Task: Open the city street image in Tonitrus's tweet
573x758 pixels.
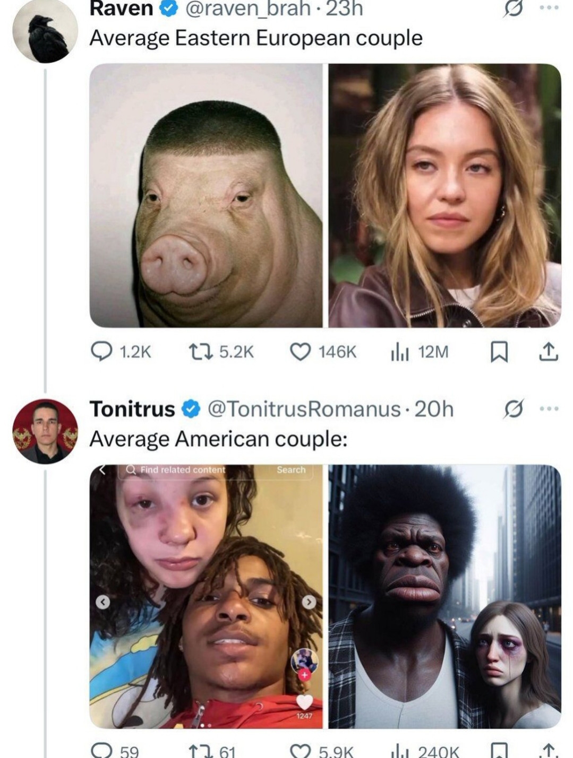Action: (x=444, y=596)
